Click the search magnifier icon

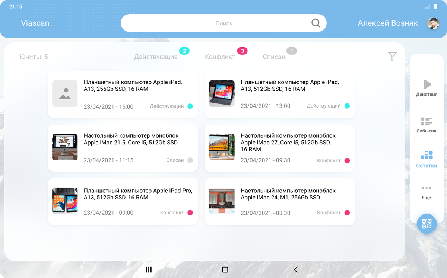click(316, 23)
